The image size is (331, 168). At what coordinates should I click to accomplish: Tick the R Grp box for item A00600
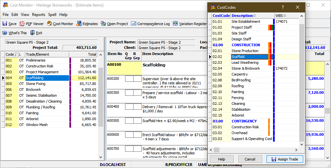click(138, 134)
